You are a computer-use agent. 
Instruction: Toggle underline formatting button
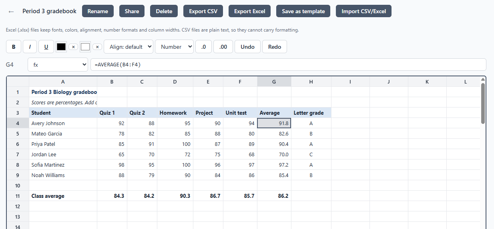(x=46, y=47)
